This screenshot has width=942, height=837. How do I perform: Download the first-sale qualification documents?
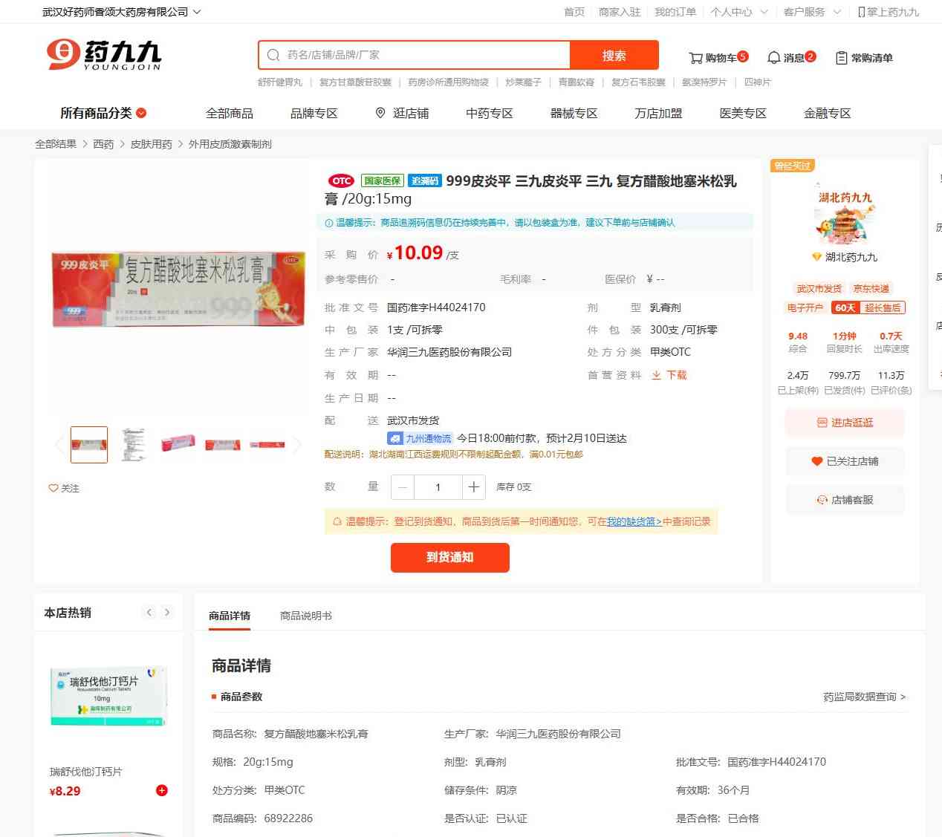669,375
